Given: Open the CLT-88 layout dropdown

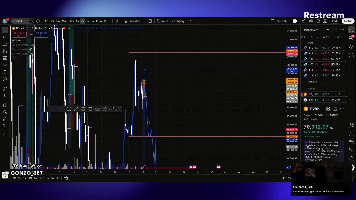Looking at the screenshot, I should tap(290, 21).
